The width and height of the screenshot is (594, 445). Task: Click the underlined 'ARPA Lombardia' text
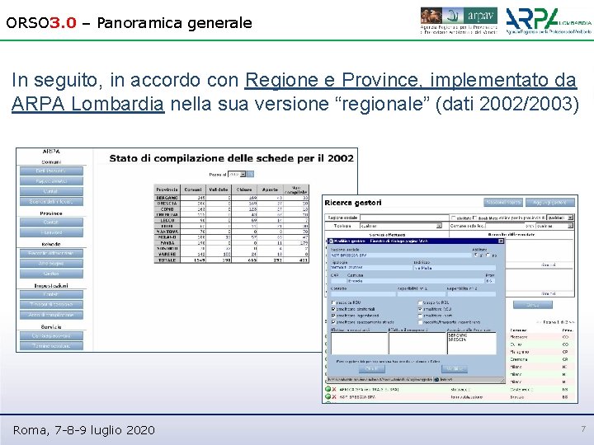[88, 104]
